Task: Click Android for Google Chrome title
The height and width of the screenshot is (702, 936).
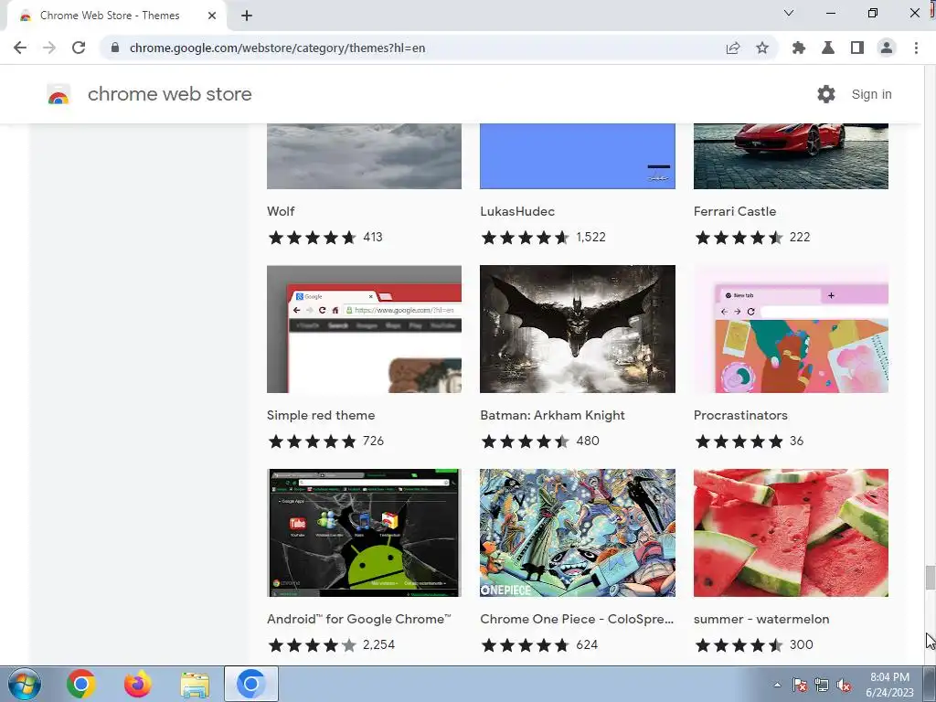Action: click(x=358, y=619)
